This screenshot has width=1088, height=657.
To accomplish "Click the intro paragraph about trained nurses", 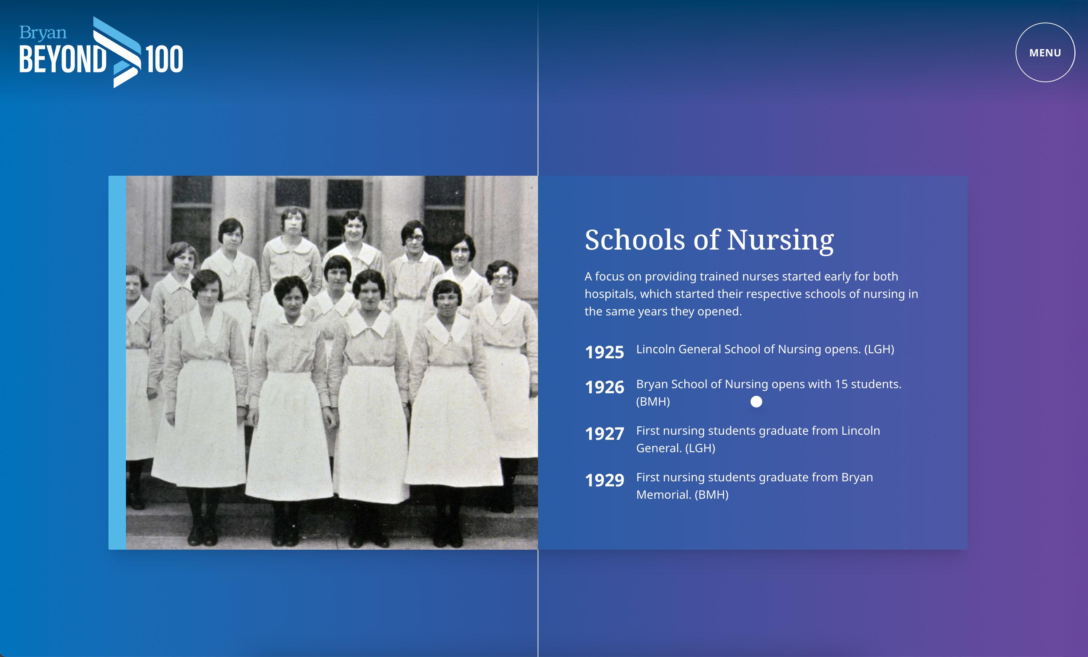I will (751, 294).
